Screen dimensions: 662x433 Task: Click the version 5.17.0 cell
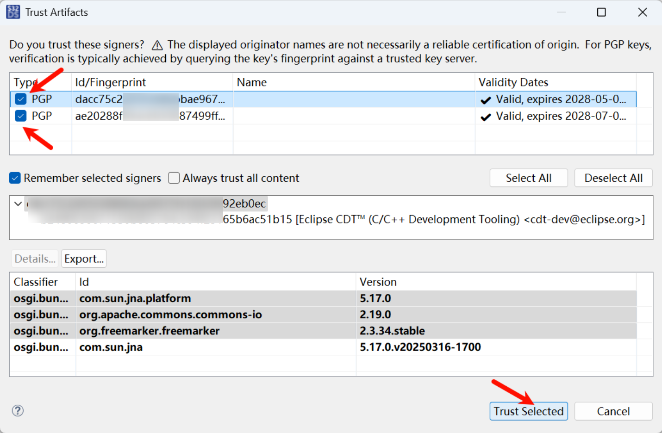pyautogui.click(x=496, y=298)
